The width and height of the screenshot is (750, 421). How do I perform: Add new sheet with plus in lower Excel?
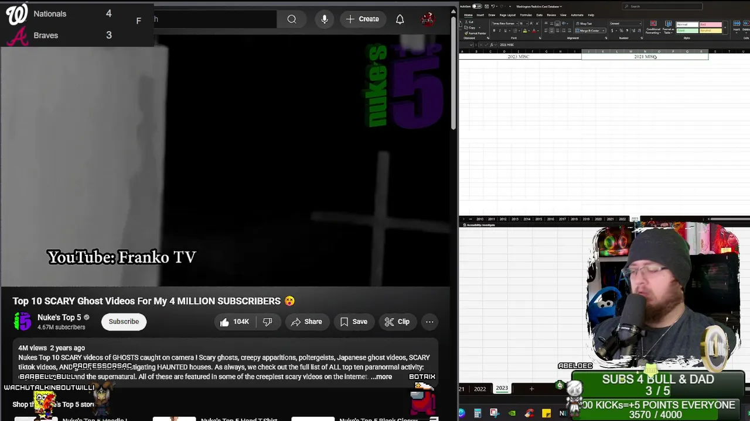[x=531, y=389]
